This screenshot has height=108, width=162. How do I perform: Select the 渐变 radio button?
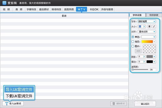133,42
